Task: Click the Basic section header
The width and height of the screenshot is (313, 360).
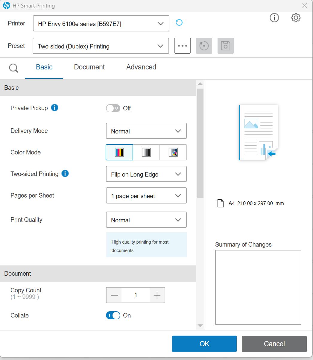Action: tap(98, 88)
